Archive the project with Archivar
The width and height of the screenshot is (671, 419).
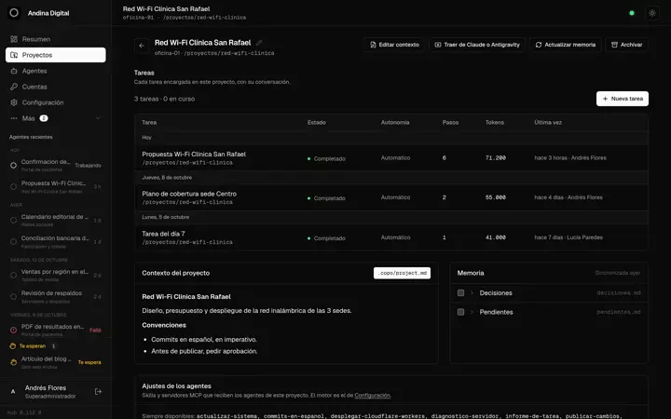click(x=626, y=45)
